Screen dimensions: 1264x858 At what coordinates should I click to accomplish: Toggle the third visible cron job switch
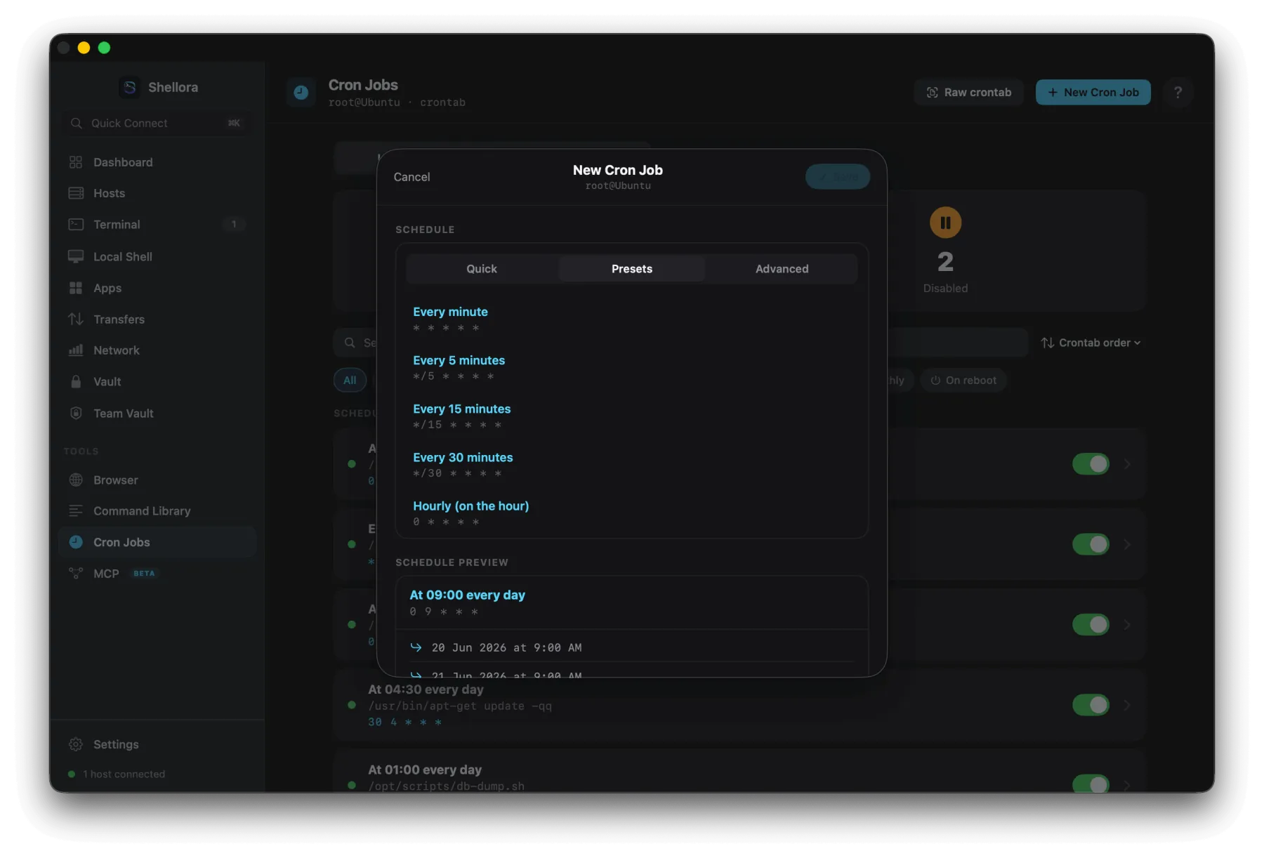(x=1091, y=624)
